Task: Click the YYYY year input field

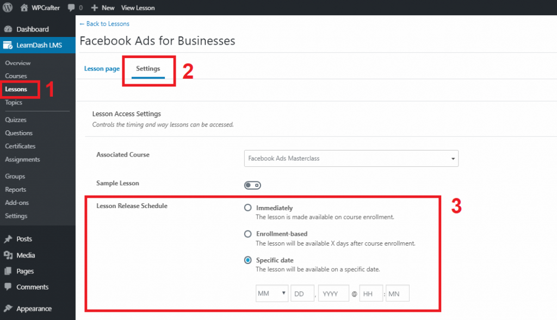Action: tap(333, 293)
